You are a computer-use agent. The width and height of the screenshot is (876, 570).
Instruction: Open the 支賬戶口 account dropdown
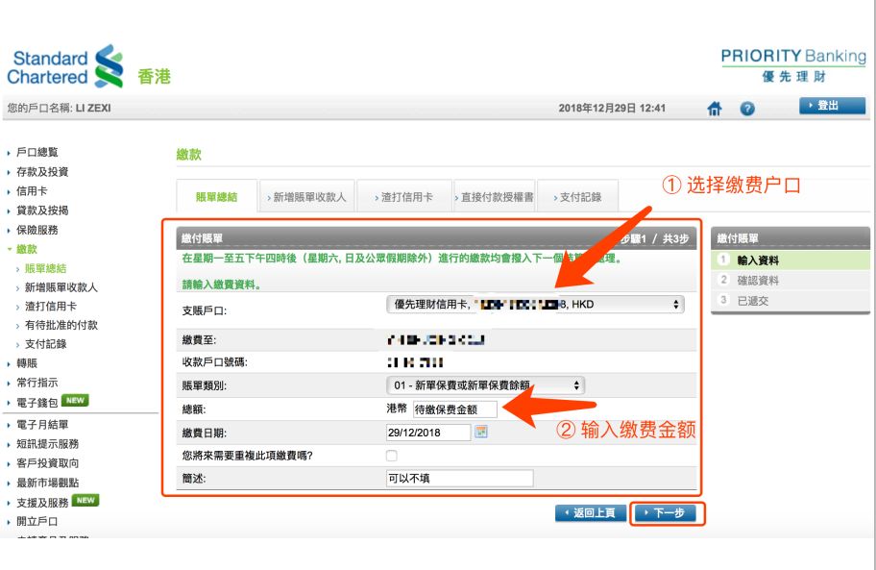coord(535,305)
